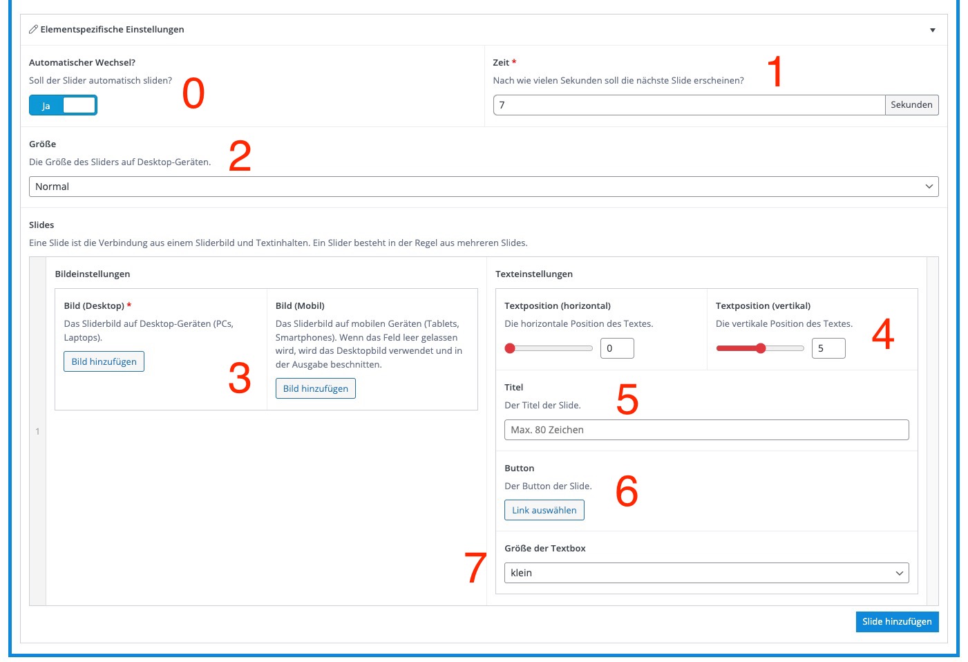Click the 'Sekunden' unit label
Image resolution: width=968 pixels, height=662 pixels.
(x=911, y=105)
